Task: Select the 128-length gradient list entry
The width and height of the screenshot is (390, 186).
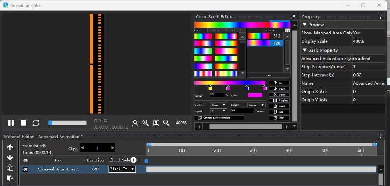Action: (265, 43)
